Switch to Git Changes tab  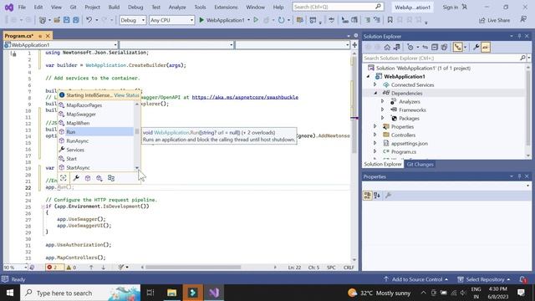coord(420,164)
